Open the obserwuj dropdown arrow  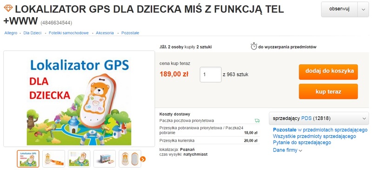click(363, 9)
